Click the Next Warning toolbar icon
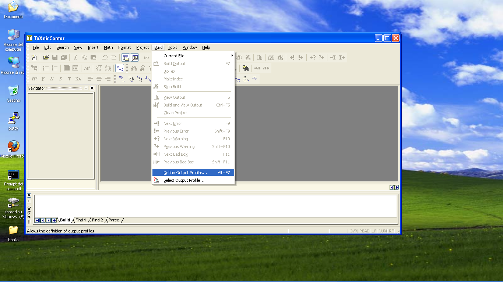Image resolution: width=503 pixels, height=282 pixels. tap(313, 57)
